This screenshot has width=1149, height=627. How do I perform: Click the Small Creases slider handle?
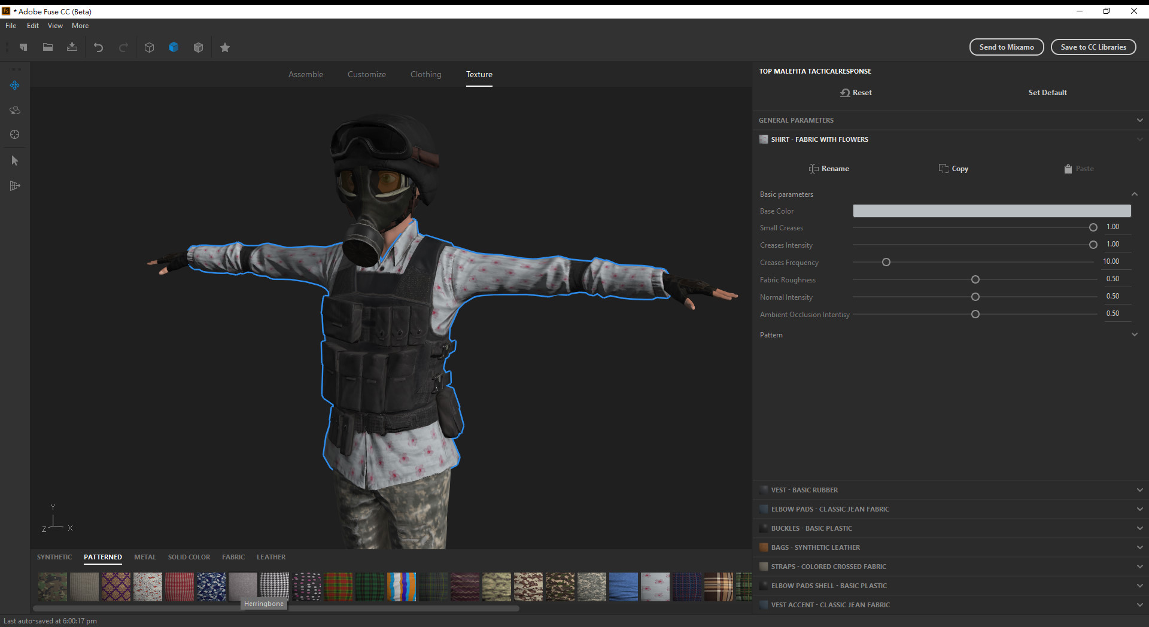tap(1093, 227)
